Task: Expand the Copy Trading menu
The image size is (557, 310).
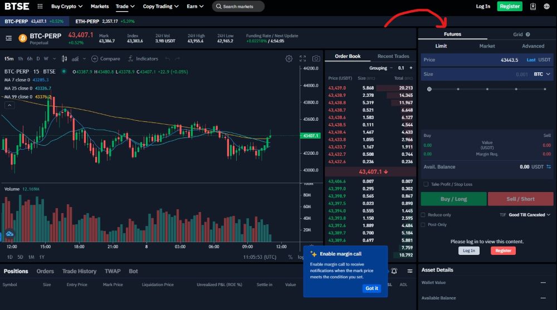Action: (x=160, y=6)
